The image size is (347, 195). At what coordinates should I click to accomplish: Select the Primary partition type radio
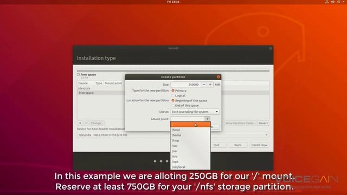point(173,90)
